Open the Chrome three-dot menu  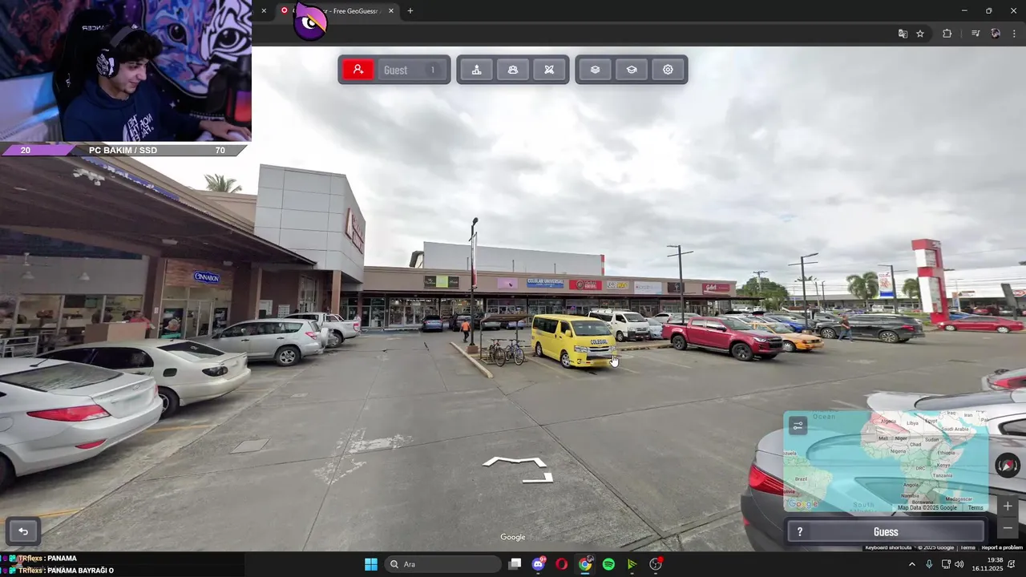click(x=1015, y=34)
